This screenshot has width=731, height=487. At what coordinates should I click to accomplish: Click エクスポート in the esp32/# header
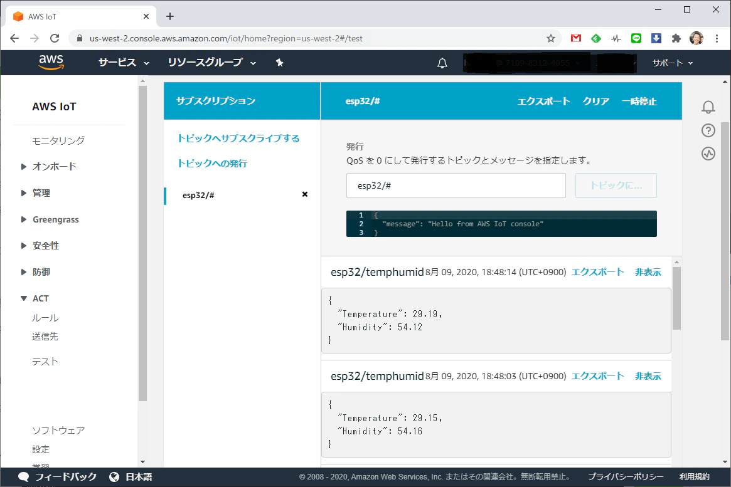[543, 101]
